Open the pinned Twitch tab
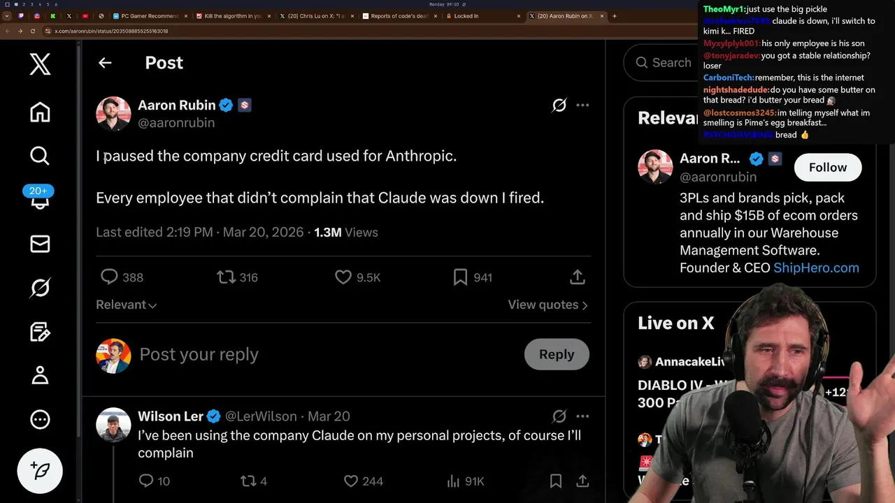The width and height of the screenshot is (895, 503). (x=21, y=16)
